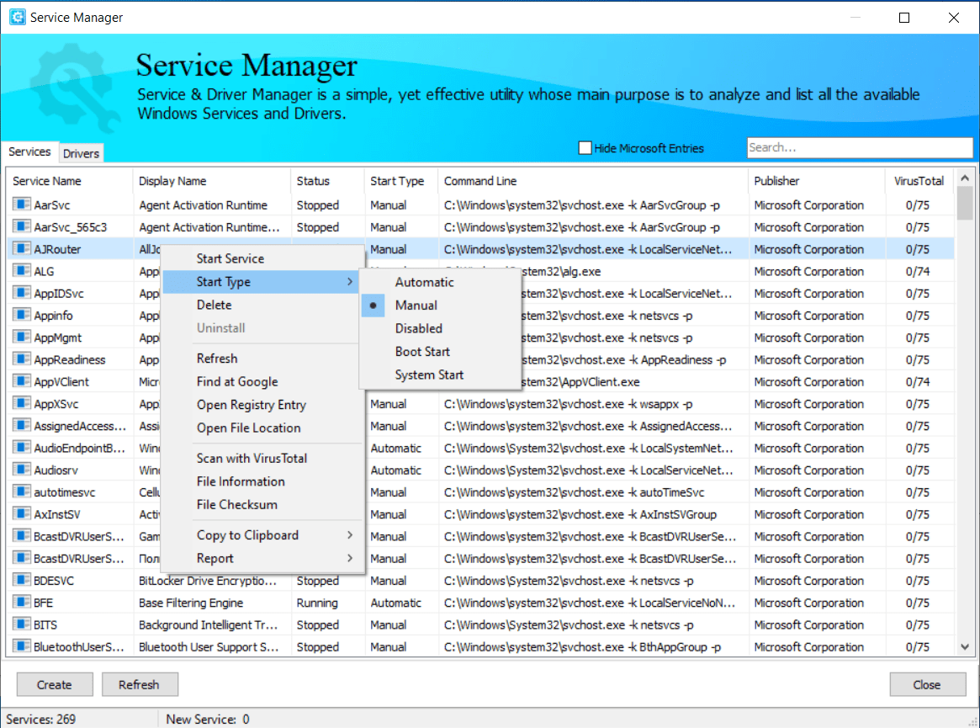This screenshot has height=728, width=980.
Task: Click the AudioEndpointB service icon
Action: tap(22, 448)
